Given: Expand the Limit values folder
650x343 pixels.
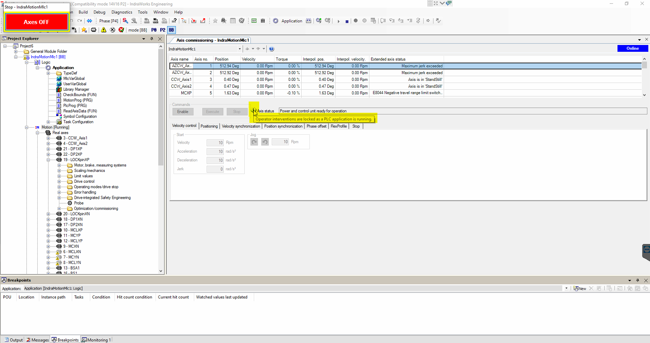Looking at the screenshot, I should click(x=59, y=176).
